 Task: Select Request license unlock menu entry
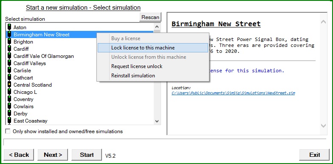tap(153, 66)
